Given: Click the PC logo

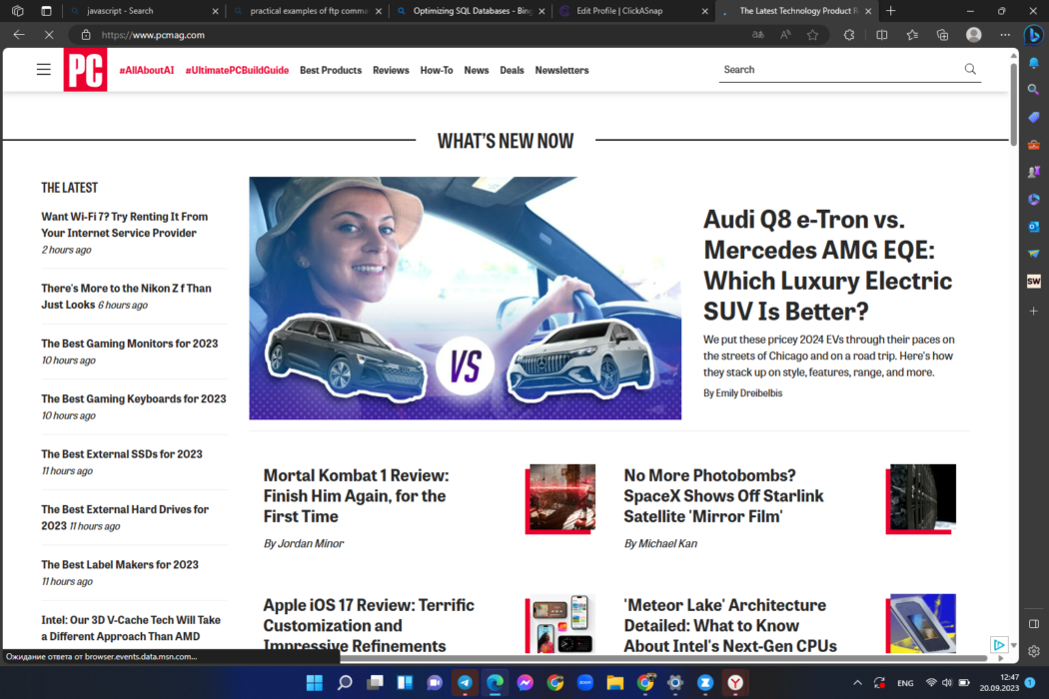Looking at the screenshot, I should [x=85, y=70].
